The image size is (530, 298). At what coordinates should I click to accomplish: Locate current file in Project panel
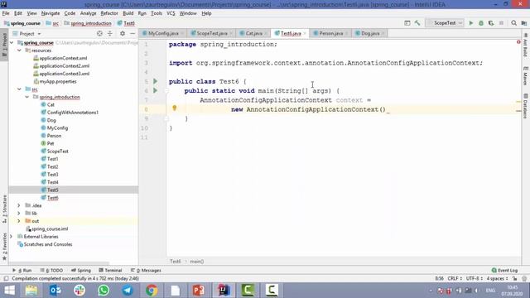[x=99, y=33]
